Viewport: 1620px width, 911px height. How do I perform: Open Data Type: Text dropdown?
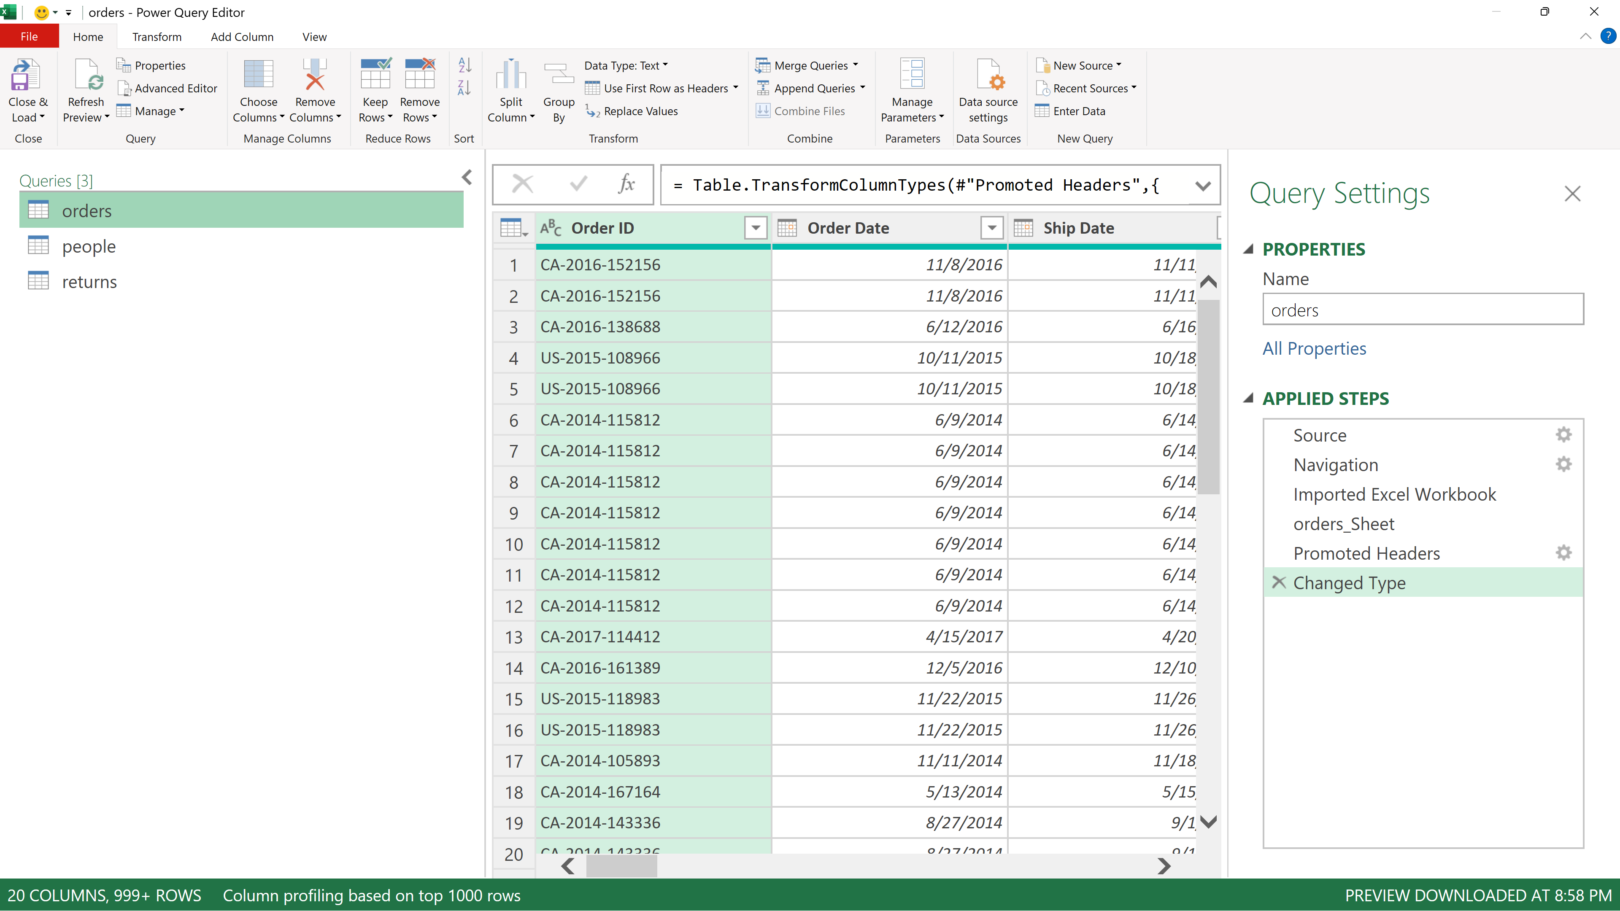pyautogui.click(x=626, y=65)
